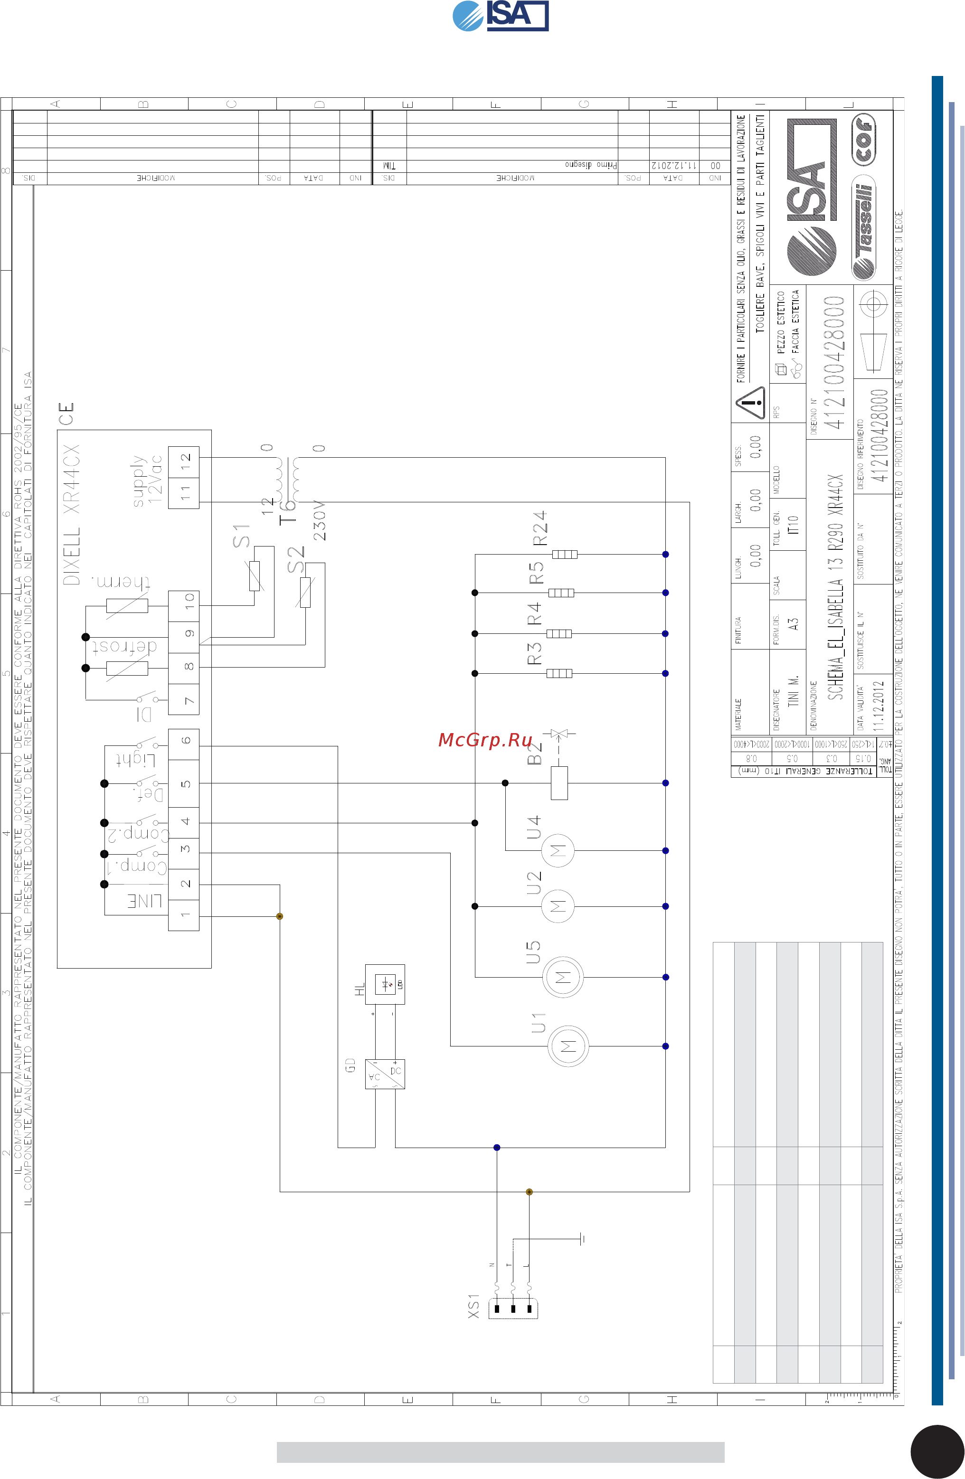This screenshot has width=965, height=1479.
Task: Click the drawing number 4121004280000
Action: coord(834,363)
